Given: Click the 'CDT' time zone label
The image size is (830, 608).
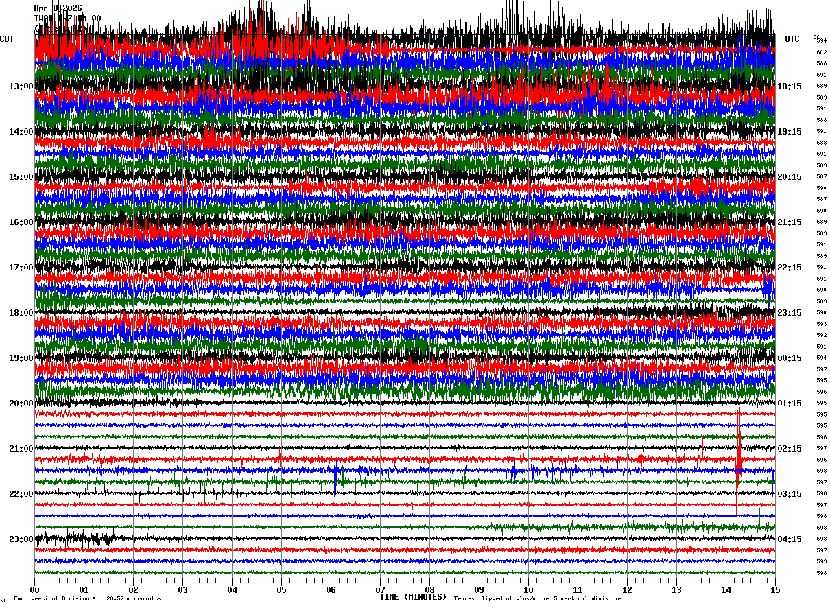Looking at the screenshot, I should [x=7, y=39].
